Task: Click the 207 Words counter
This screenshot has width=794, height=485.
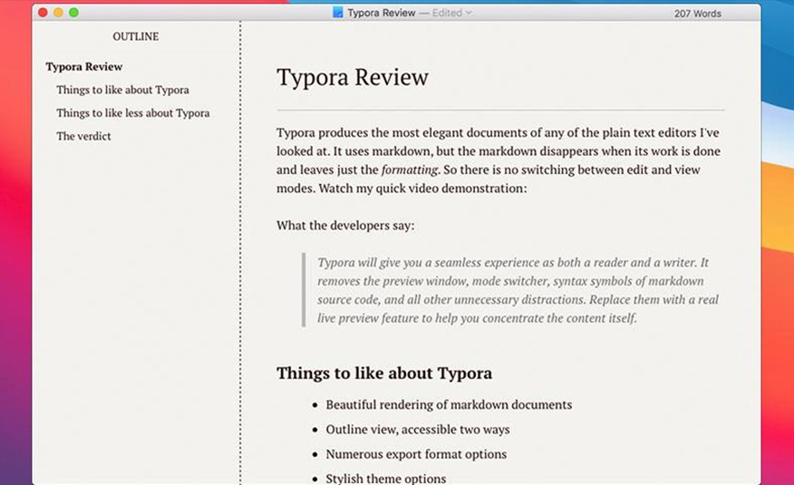Action: tap(697, 14)
